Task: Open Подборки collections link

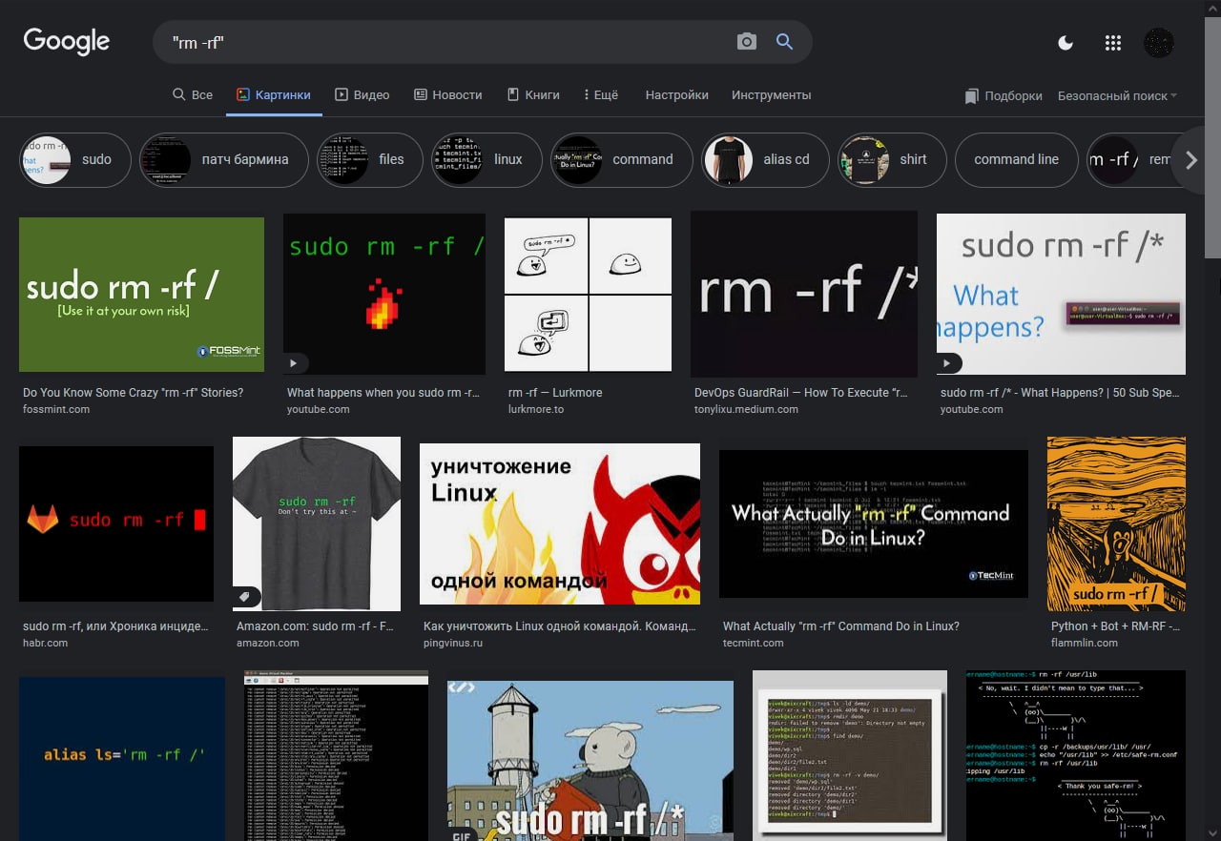Action: 1004,95
